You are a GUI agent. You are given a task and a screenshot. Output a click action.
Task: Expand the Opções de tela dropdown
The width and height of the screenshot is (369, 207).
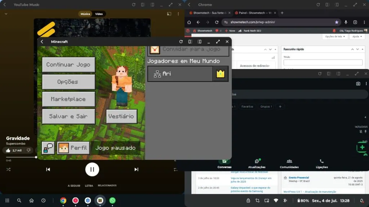tap(335, 37)
